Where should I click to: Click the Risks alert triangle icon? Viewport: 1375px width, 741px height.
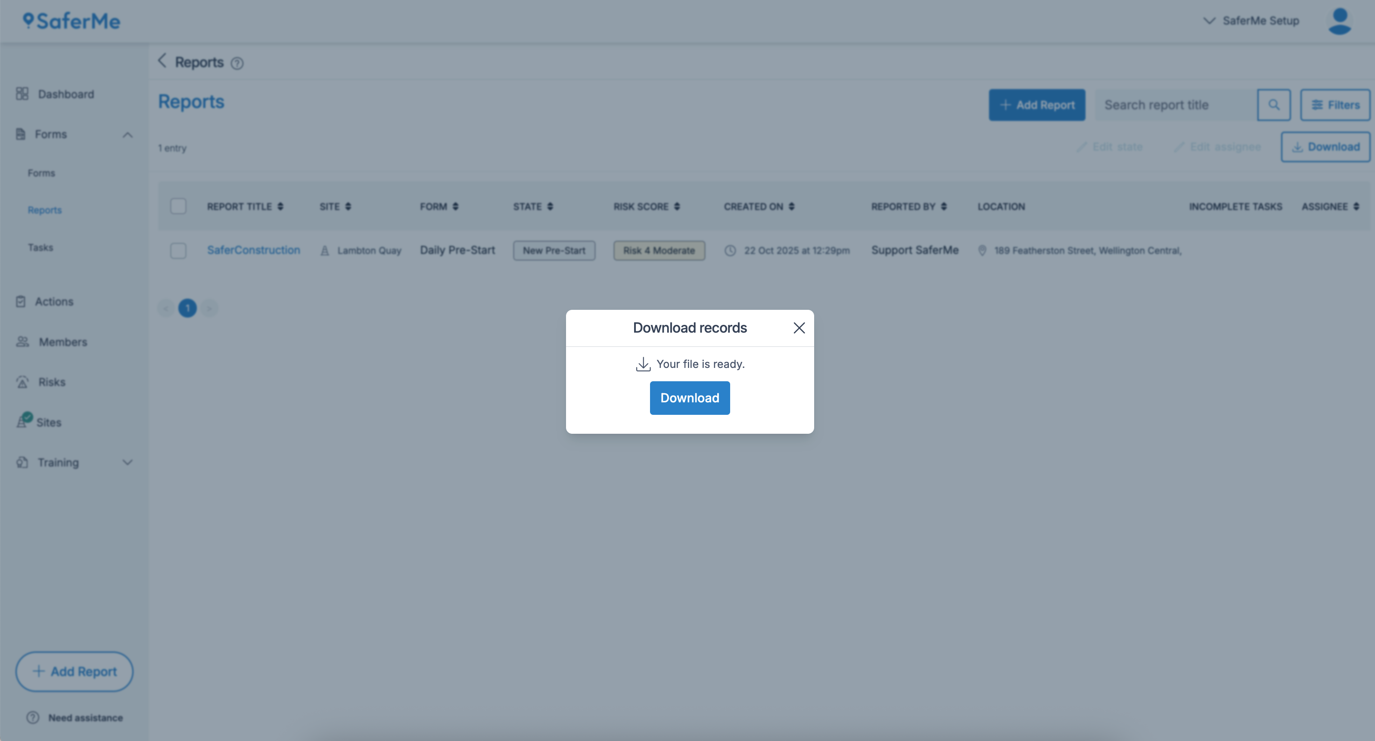[x=22, y=382]
